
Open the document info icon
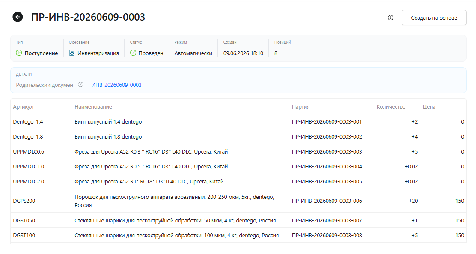point(390,18)
